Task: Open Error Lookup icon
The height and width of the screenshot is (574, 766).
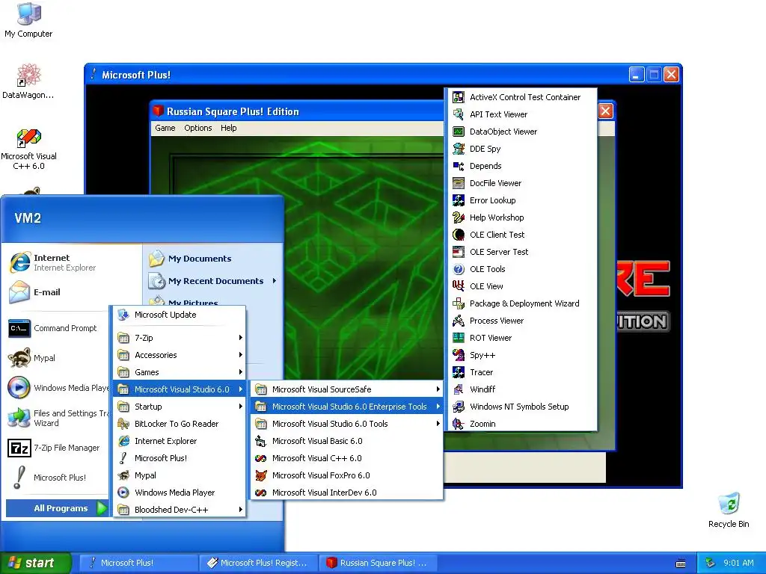Action: click(459, 200)
